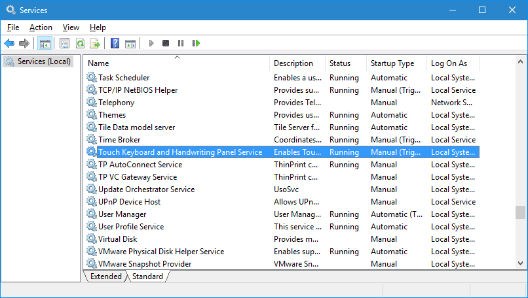Select the Task Scheduler service
The width and height of the screenshot is (528, 298).
(x=124, y=78)
